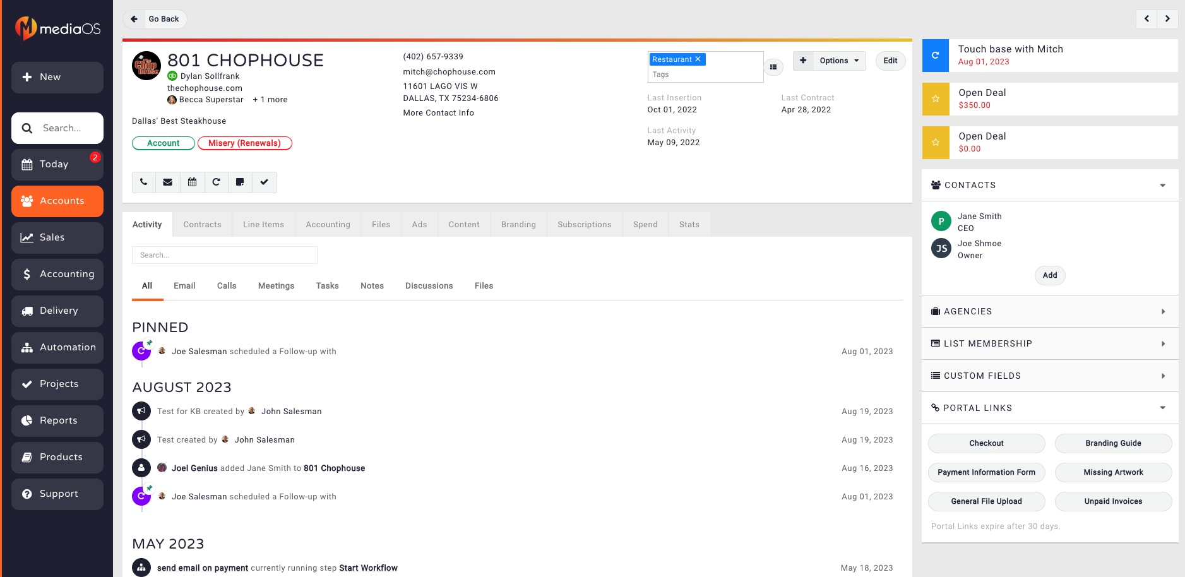This screenshot has width=1185, height=577.
Task: Toggle the Misery (Renewals) label
Action: 245,143
